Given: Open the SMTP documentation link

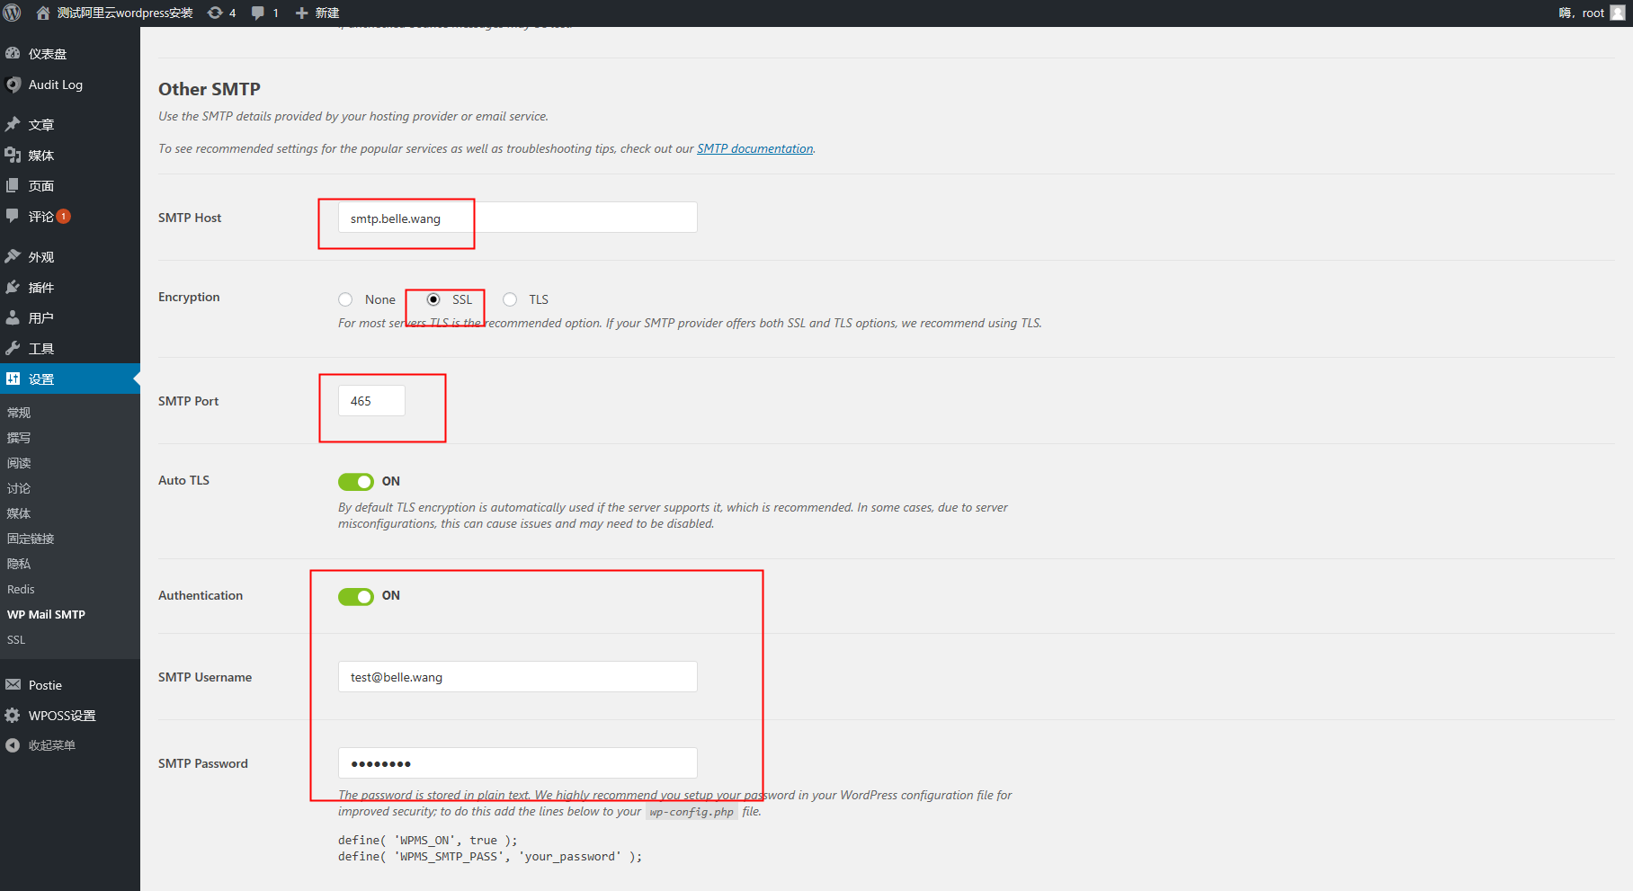Looking at the screenshot, I should pyautogui.click(x=754, y=148).
